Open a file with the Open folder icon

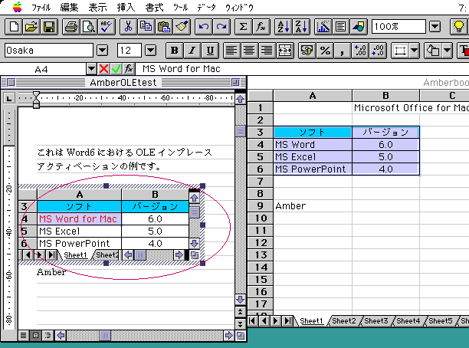coord(31,27)
